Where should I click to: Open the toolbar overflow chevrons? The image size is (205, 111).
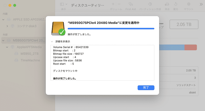point(201,4)
